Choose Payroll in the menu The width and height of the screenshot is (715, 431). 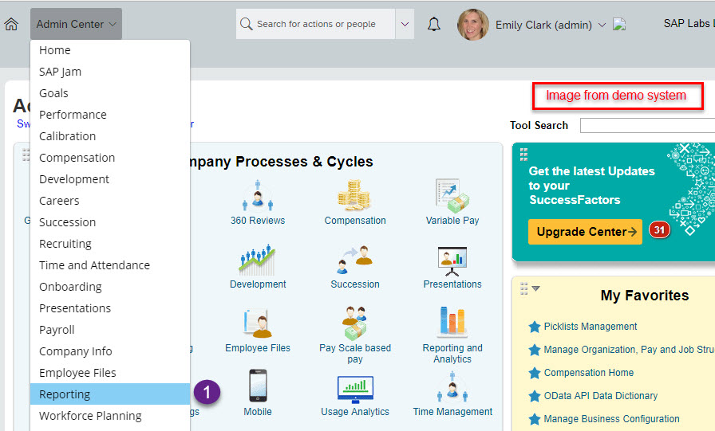[x=110, y=330]
